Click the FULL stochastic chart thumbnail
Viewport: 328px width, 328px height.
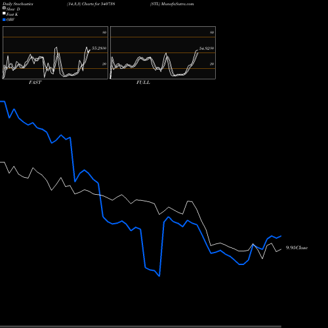[x=163, y=52]
